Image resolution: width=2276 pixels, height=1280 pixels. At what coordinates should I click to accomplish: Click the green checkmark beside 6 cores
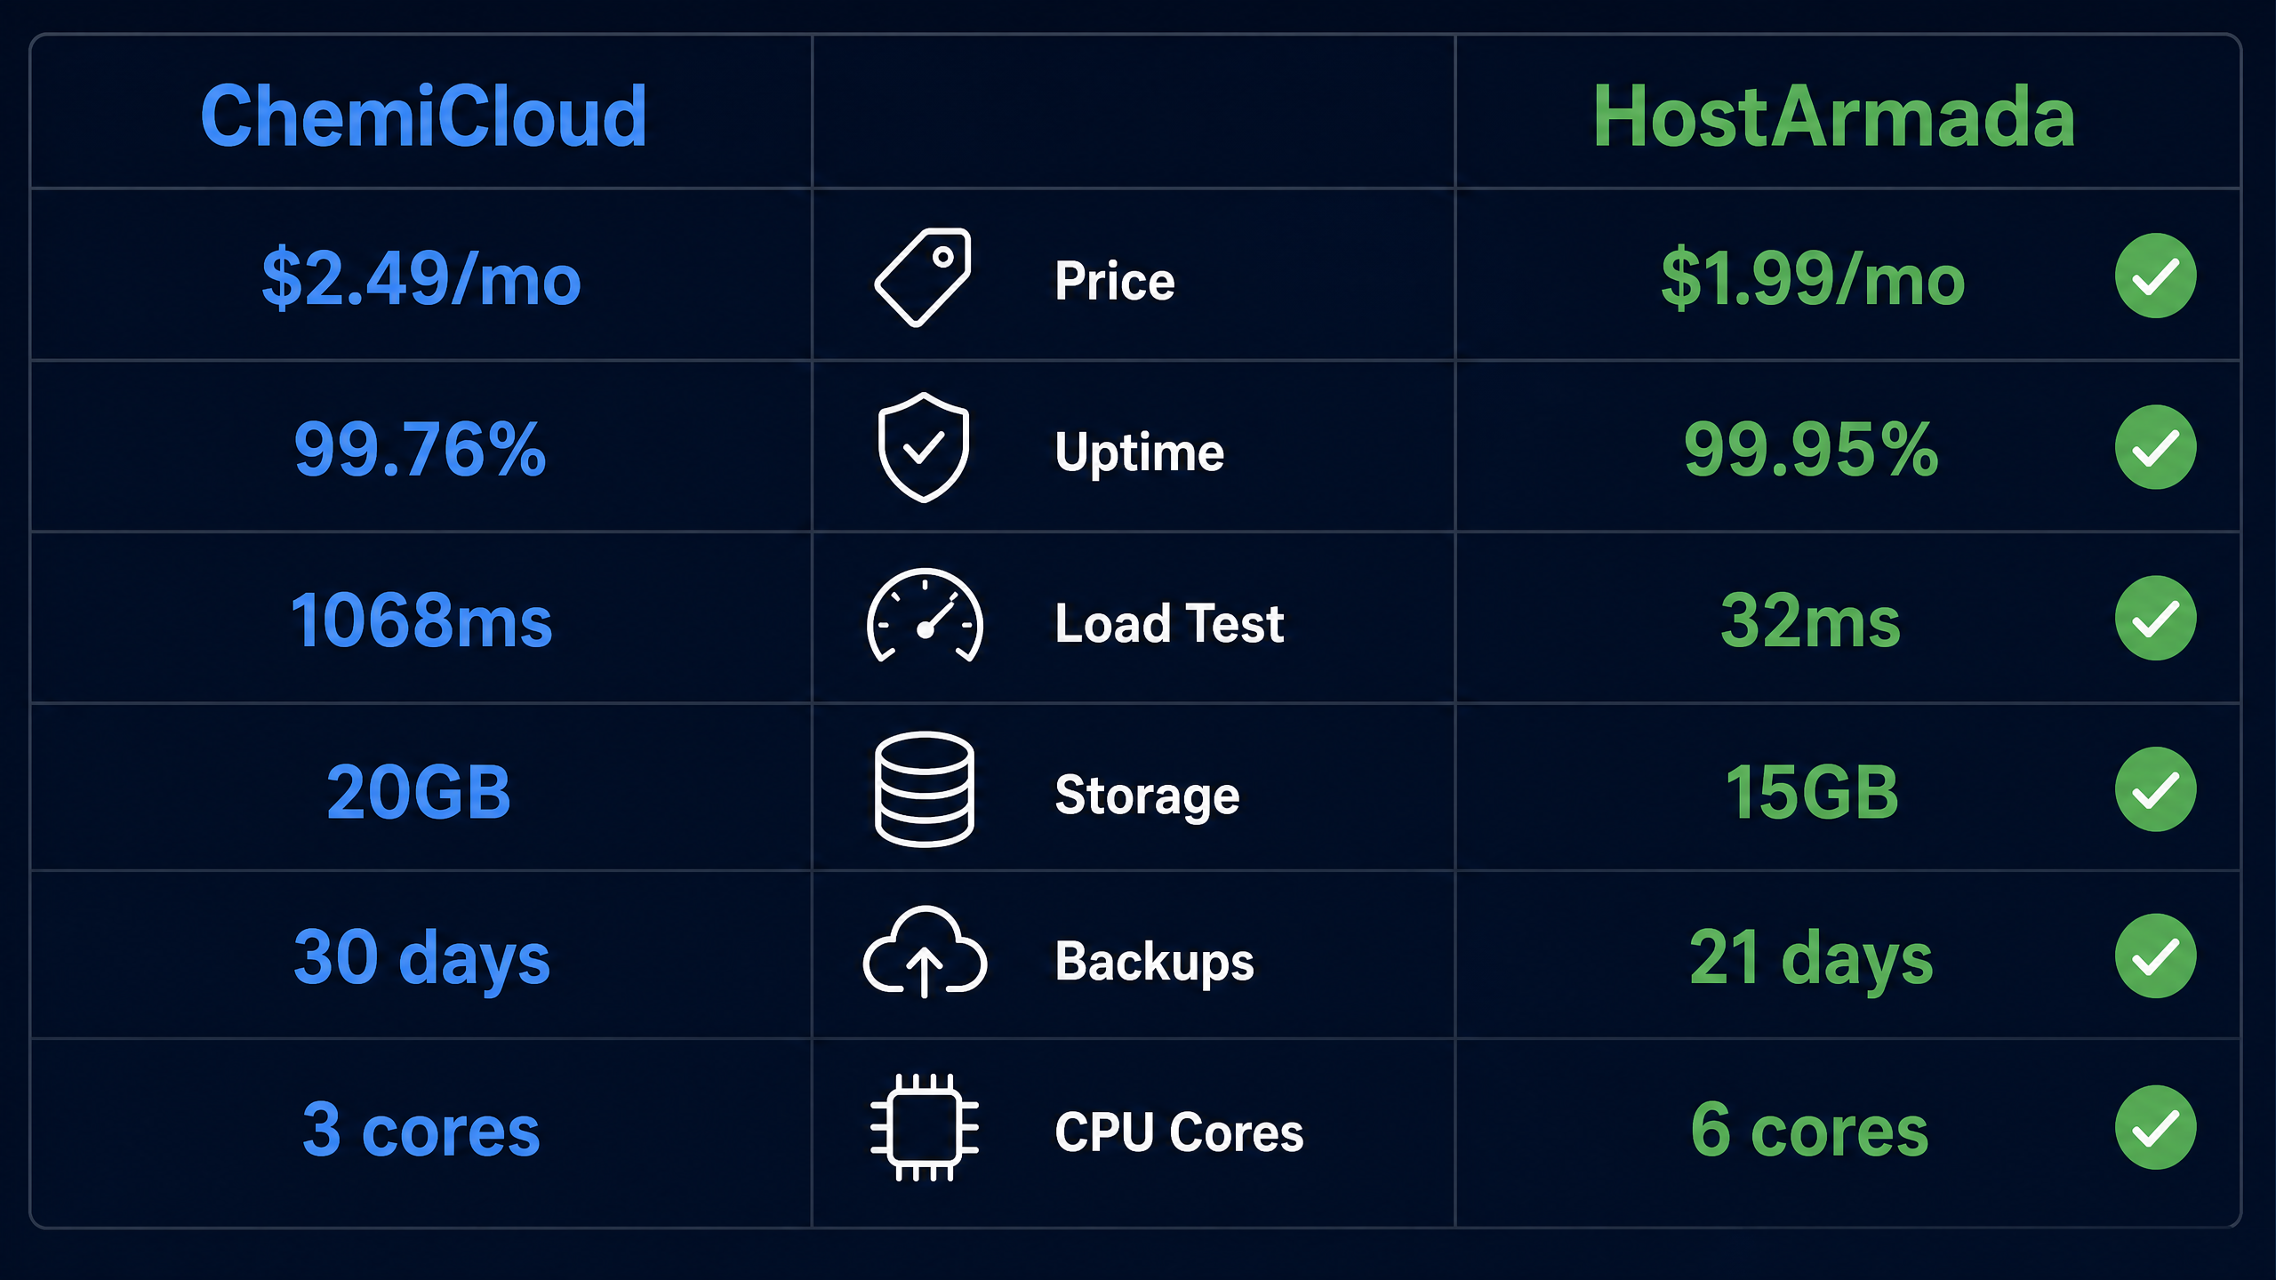[2155, 1127]
